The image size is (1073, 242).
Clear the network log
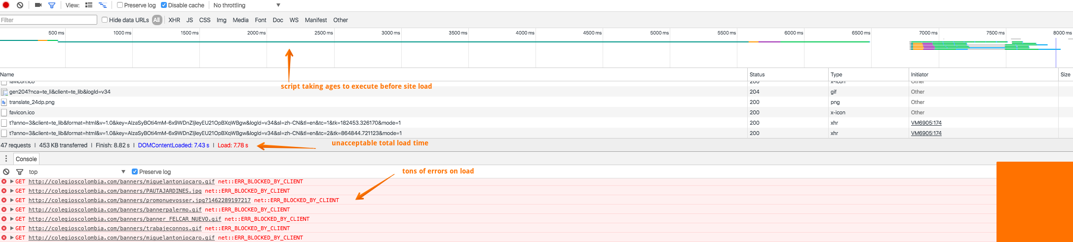(20, 5)
